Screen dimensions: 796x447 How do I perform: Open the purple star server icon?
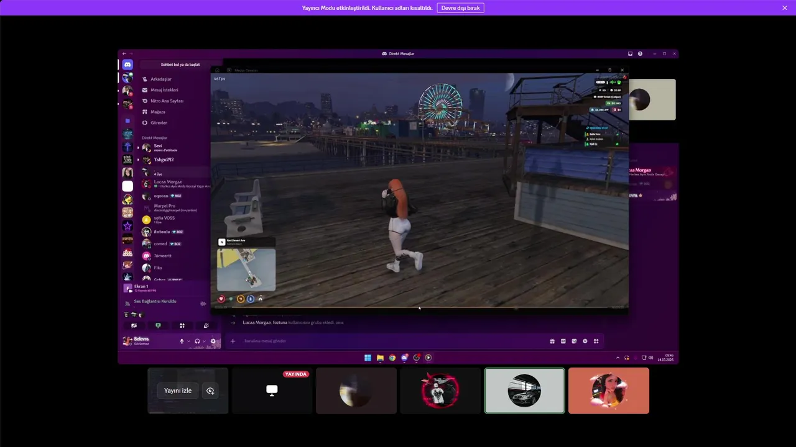[127, 226]
